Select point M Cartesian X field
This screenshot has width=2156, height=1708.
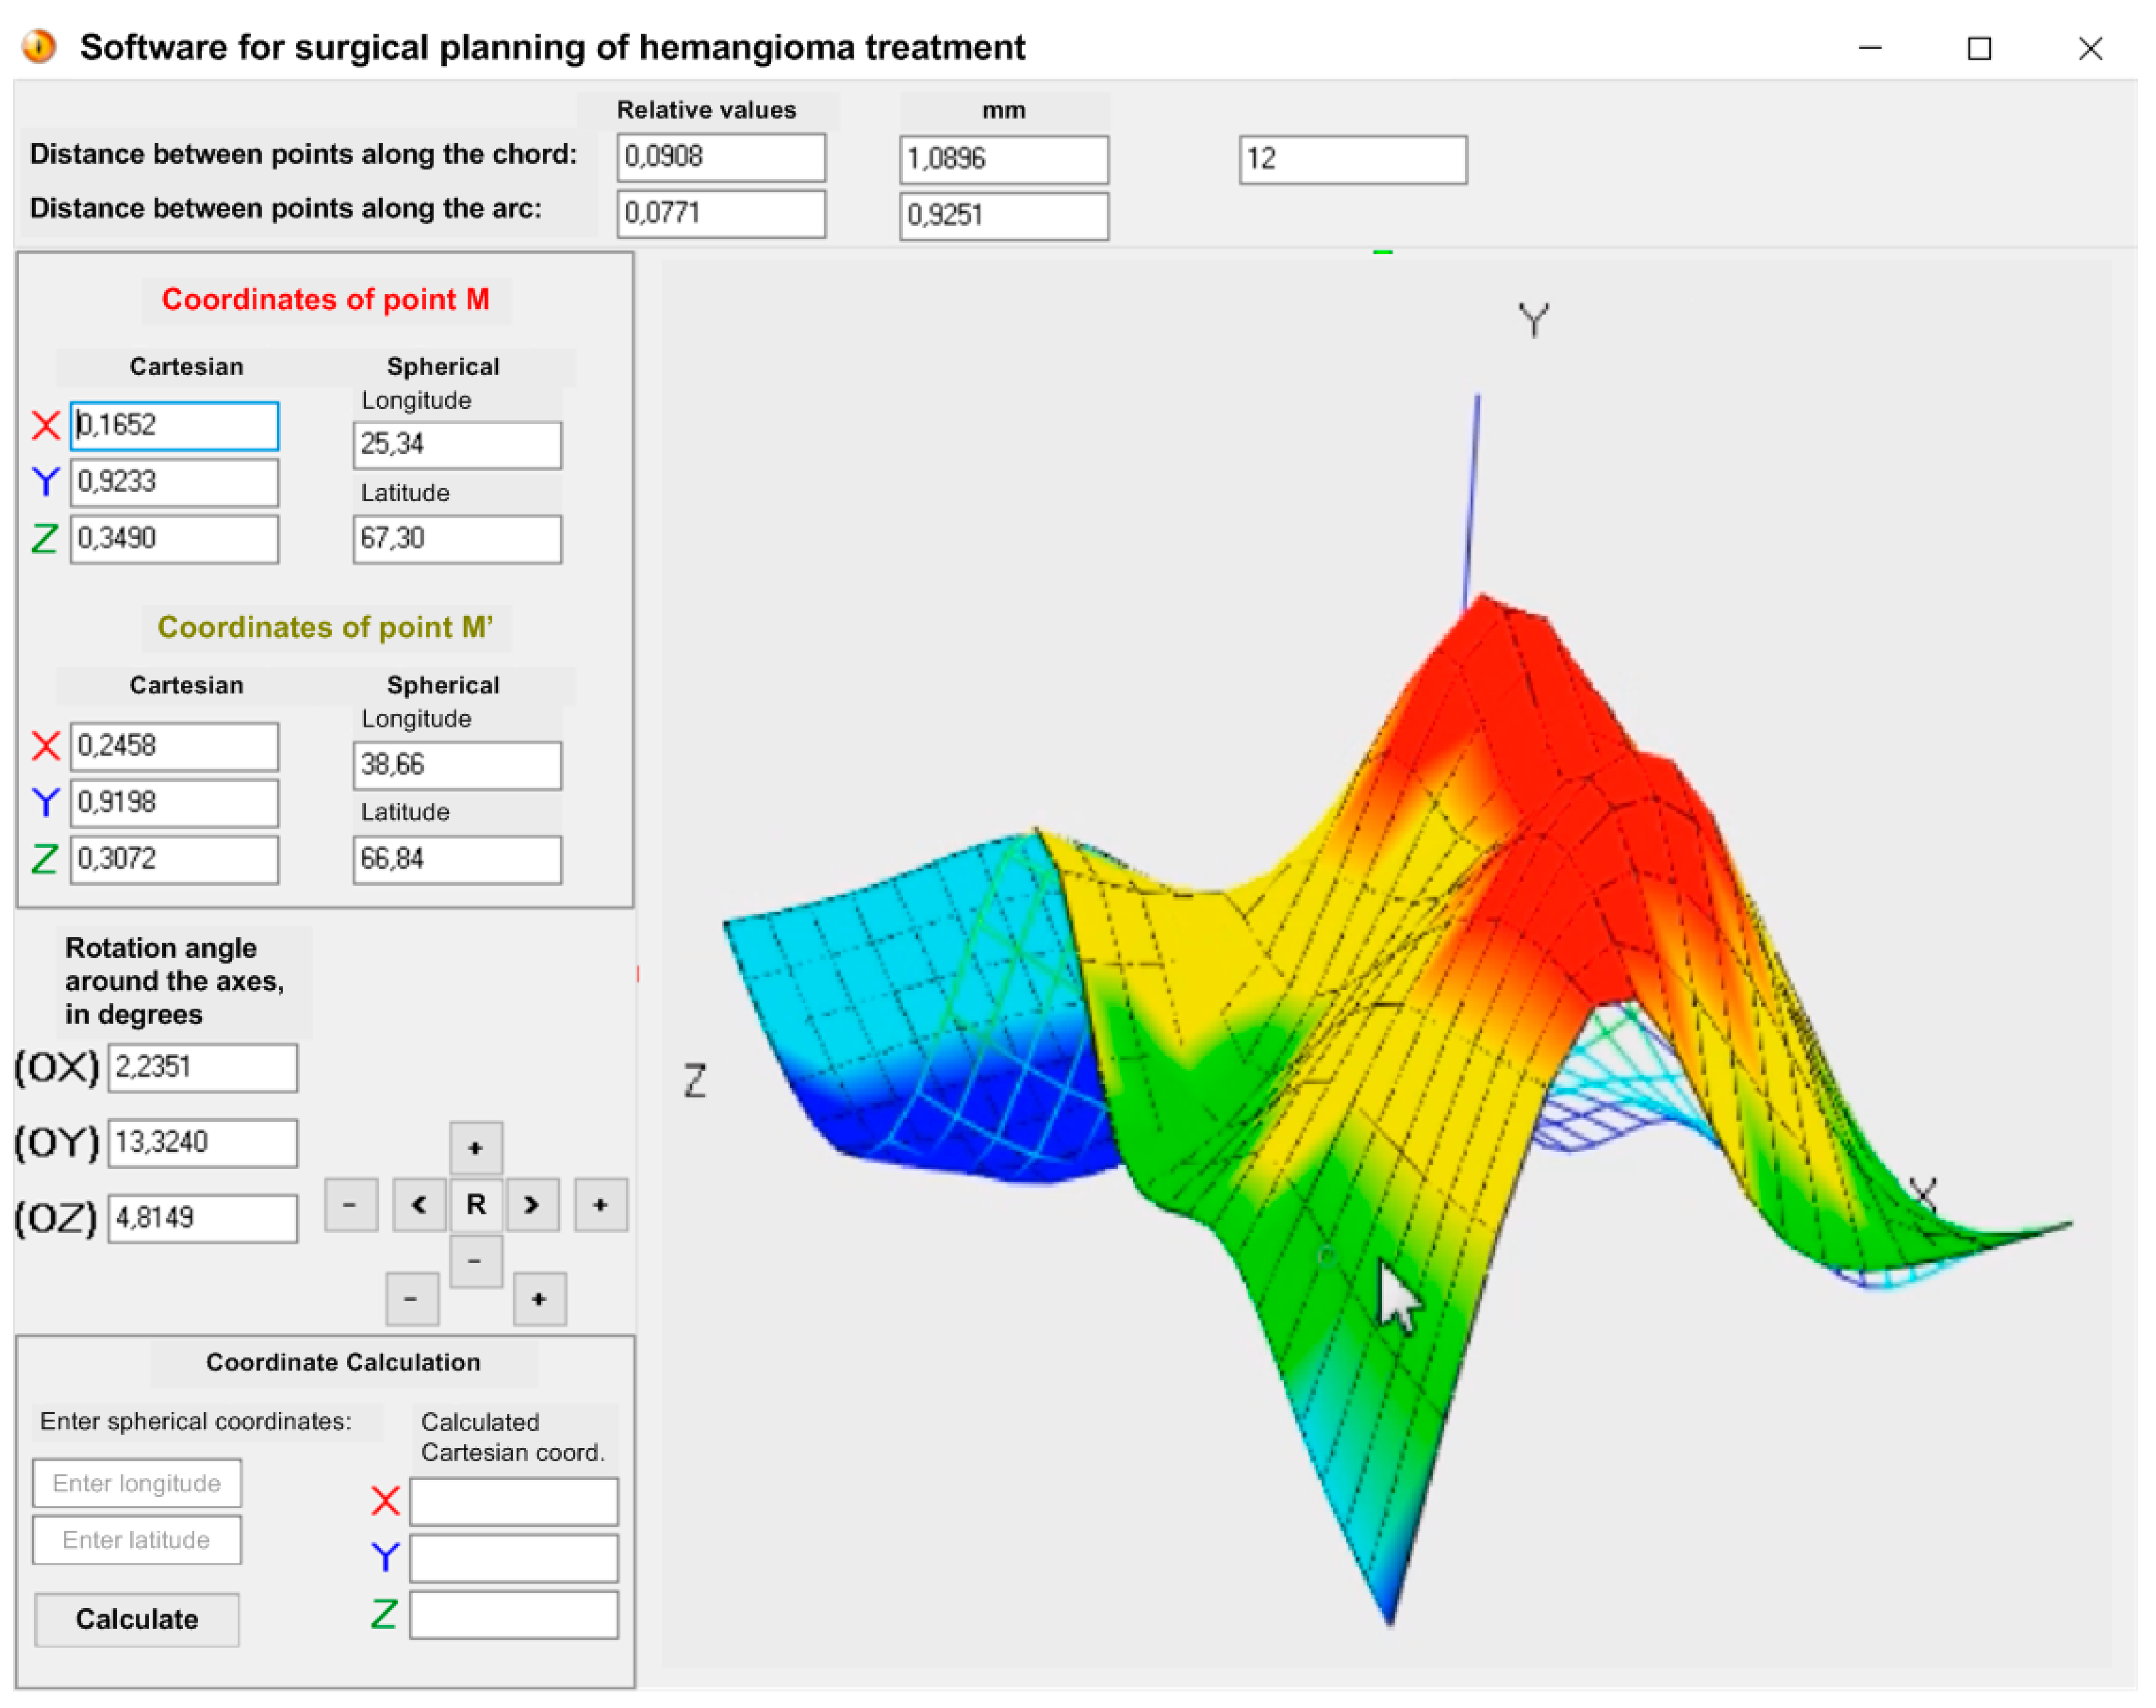click(x=175, y=426)
